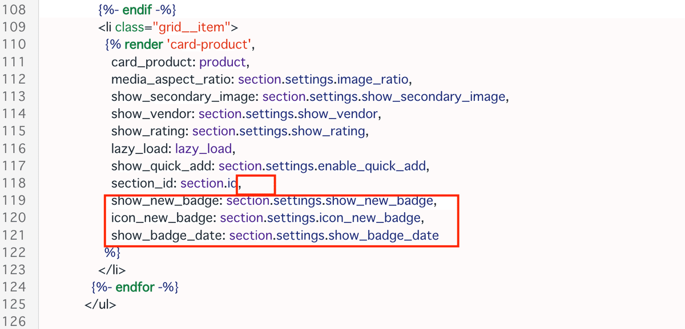Viewport: 685px width, 329px height.
Task: Click 'show_vendor:' parameter name
Action: pos(153,113)
